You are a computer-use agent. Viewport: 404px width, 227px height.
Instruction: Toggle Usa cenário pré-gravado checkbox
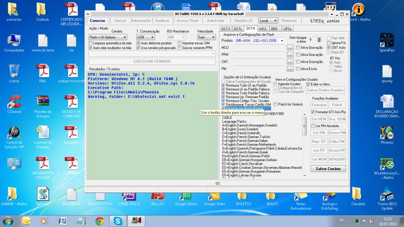138,48
